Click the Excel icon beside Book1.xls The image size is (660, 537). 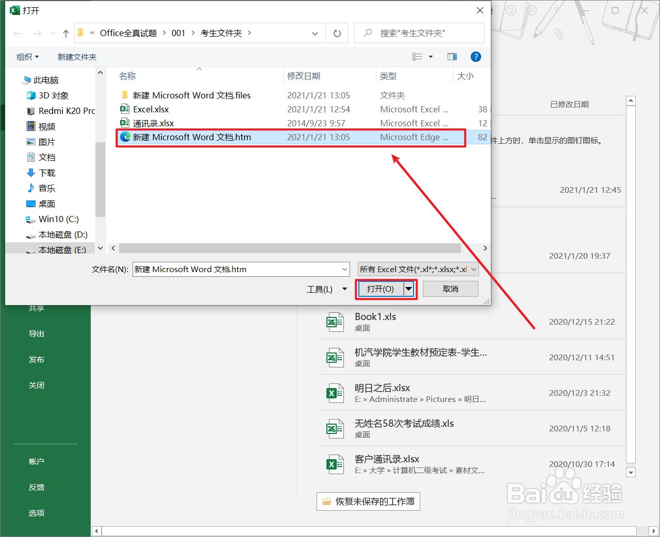[x=335, y=322]
